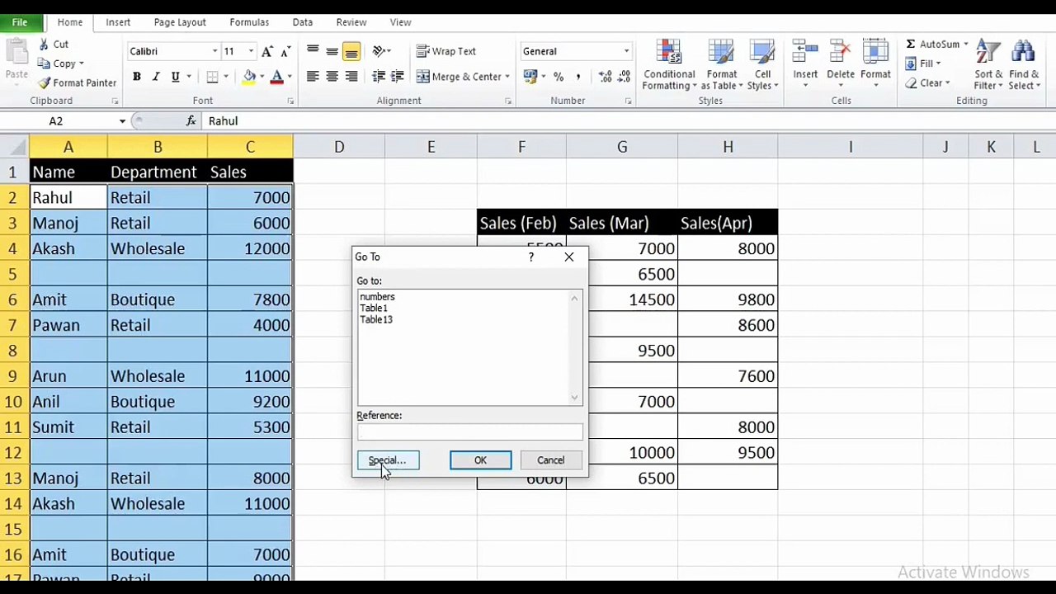
Task: Click the insert function fx icon
Action: click(x=191, y=121)
